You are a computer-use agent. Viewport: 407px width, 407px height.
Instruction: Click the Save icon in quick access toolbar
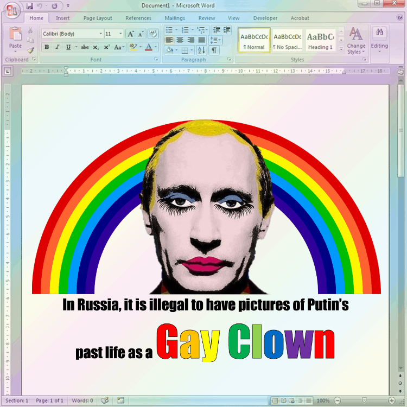point(29,6)
